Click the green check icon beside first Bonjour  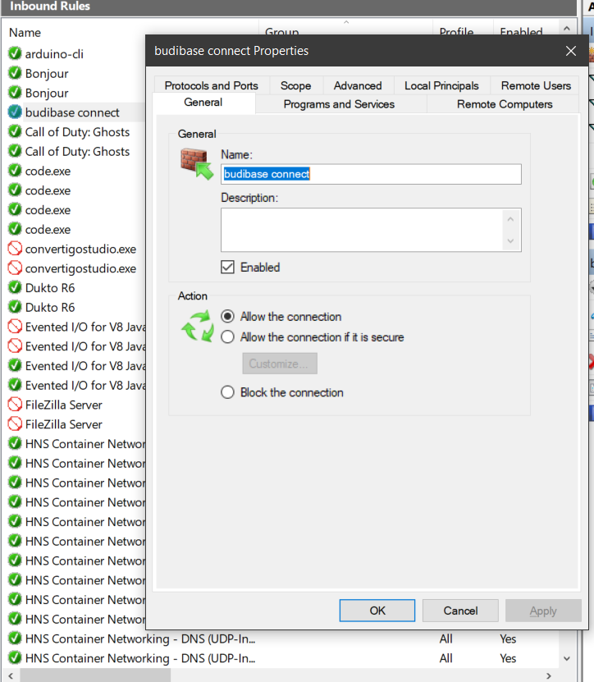point(15,73)
